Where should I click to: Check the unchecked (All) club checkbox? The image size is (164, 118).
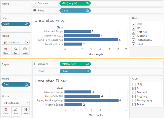pyautogui.click(x=134, y=84)
